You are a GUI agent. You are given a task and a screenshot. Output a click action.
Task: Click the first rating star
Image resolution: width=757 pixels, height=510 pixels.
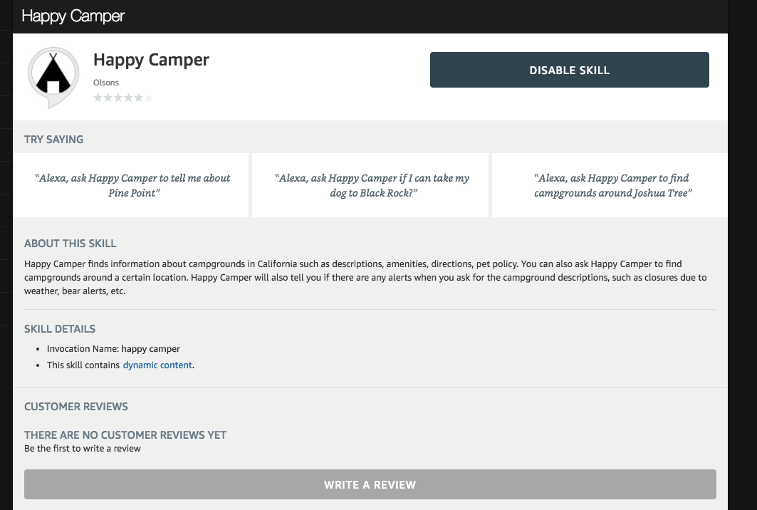pyautogui.click(x=98, y=98)
